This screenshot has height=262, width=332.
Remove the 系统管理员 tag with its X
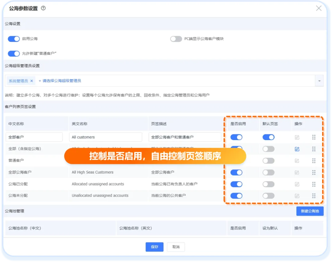click(32, 81)
